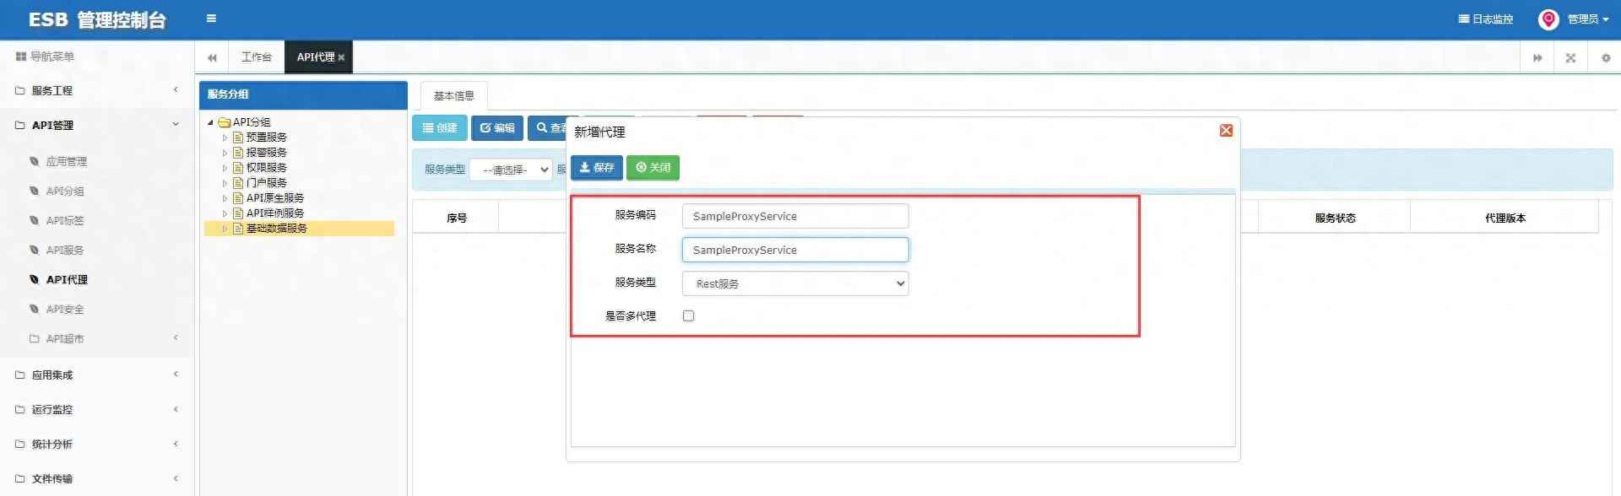
Task: Open the 服务类型 filter dropdown
Action: (511, 170)
